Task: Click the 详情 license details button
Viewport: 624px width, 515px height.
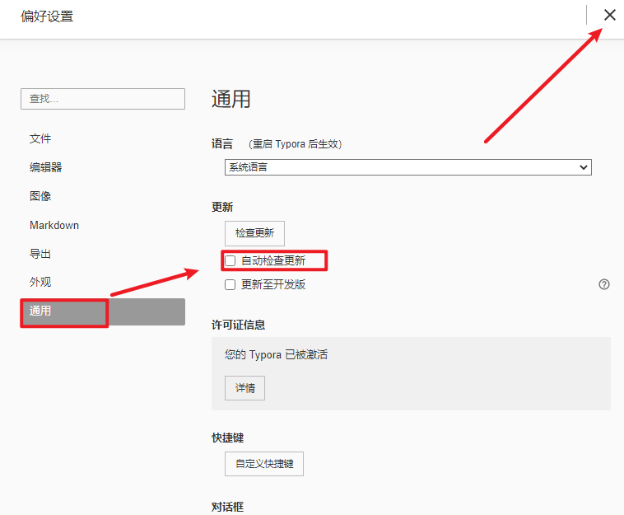Action: pyautogui.click(x=244, y=388)
